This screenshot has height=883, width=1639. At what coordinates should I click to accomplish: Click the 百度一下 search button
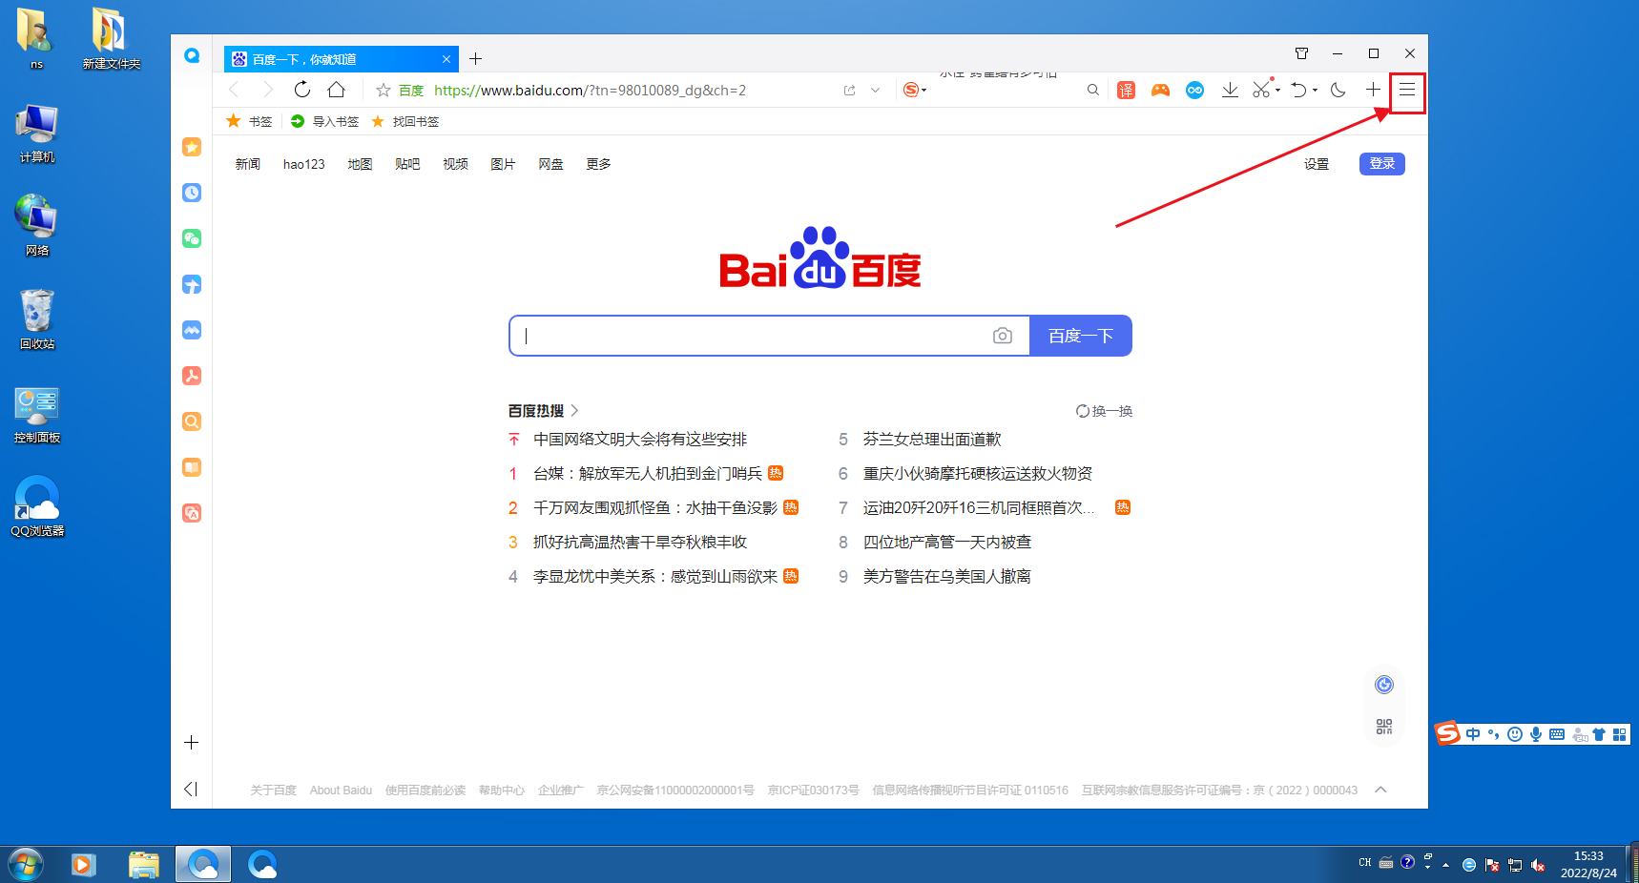pos(1081,336)
